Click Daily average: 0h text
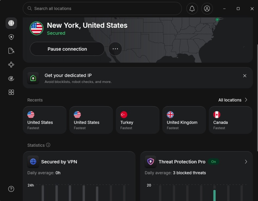 pos(44,173)
